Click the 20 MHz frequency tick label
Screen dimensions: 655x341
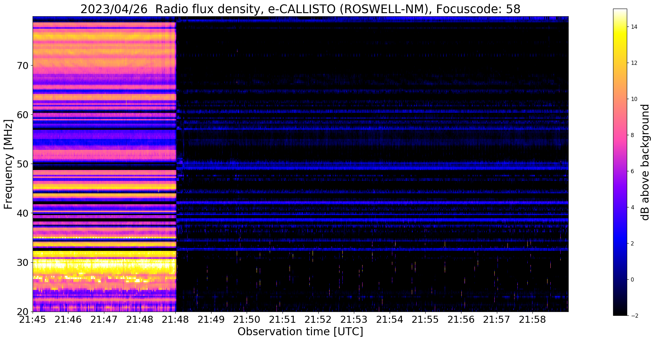coord(22,312)
